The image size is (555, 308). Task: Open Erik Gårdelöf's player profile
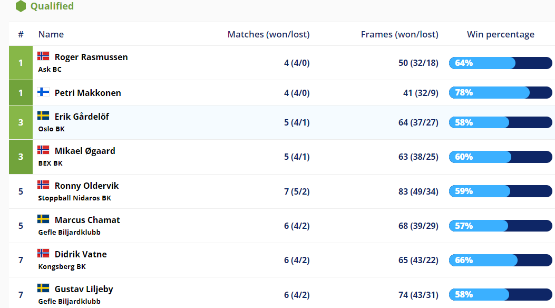pyautogui.click(x=82, y=117)
